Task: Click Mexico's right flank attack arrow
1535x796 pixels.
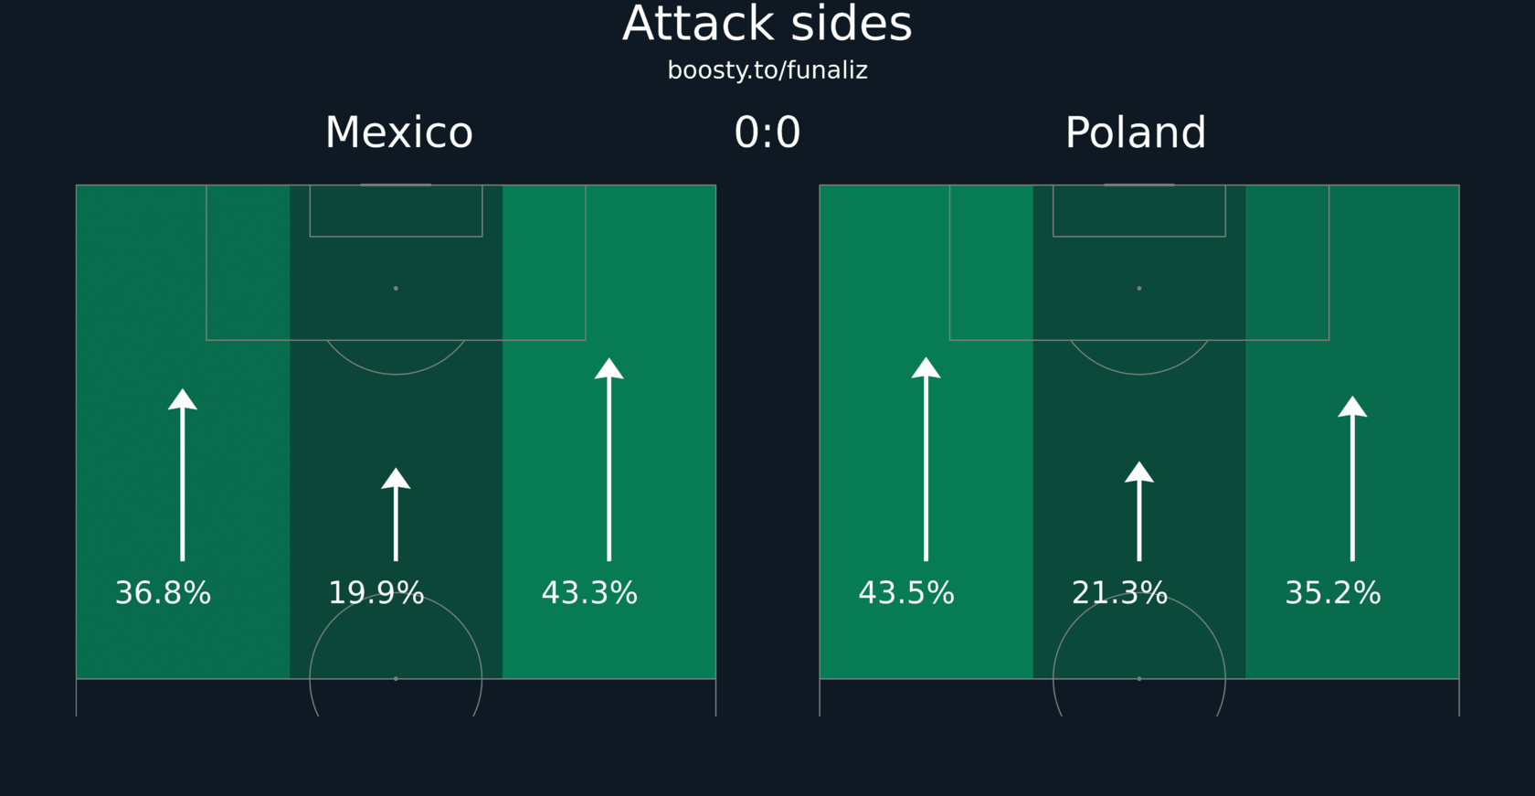Action: tap(609, 460)
